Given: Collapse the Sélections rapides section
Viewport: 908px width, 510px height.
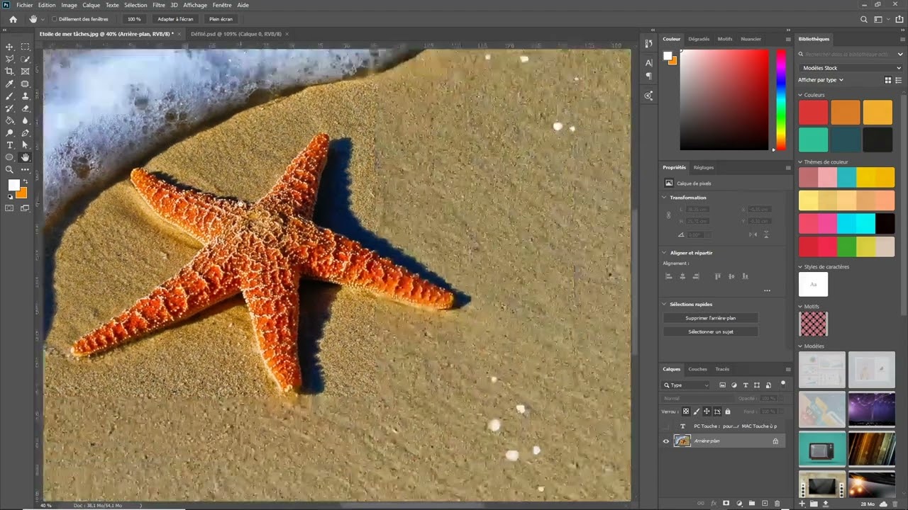Looking at the screenshot, I should (x=665, y=305).
